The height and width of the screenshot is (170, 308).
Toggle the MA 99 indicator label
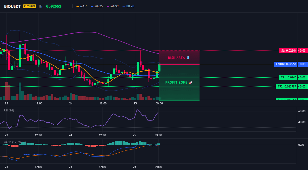click(x=114, y=6)
